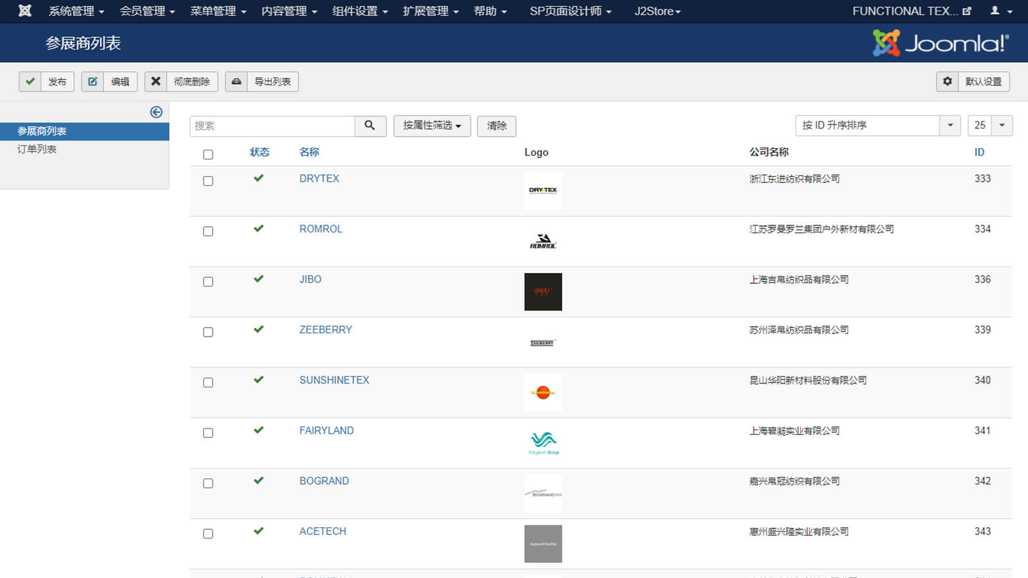
Task: Click the SUNSHINETEX orange logo thumbnail
Action: (543, 392)
